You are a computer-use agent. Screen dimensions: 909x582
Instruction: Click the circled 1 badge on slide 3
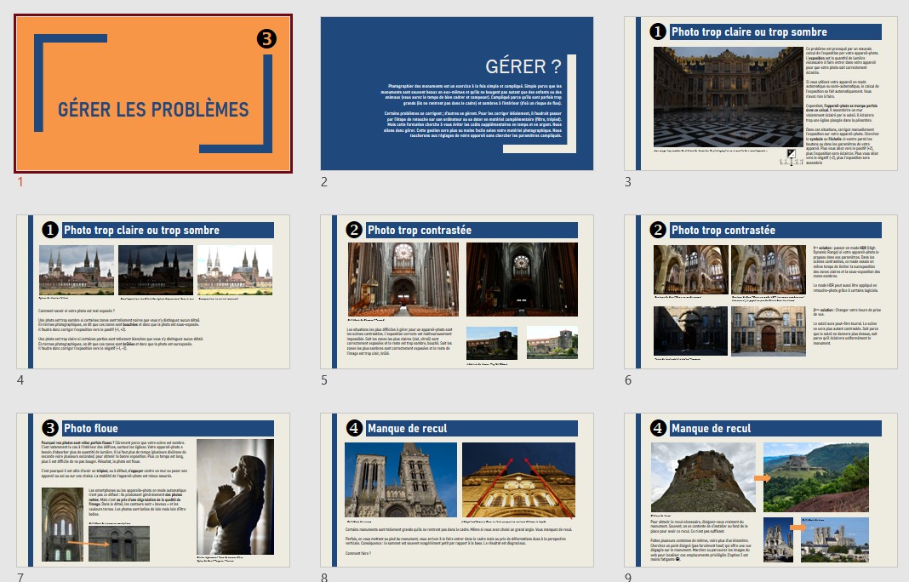658,31
